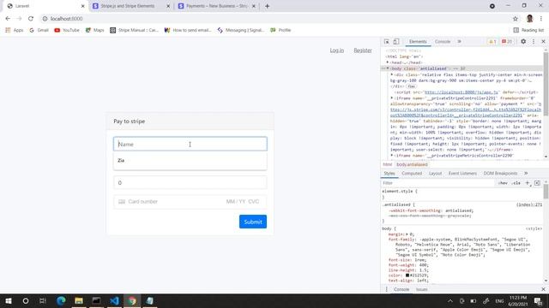Select body.antialiased in the DOM breadcrumb

coord(412,164)
